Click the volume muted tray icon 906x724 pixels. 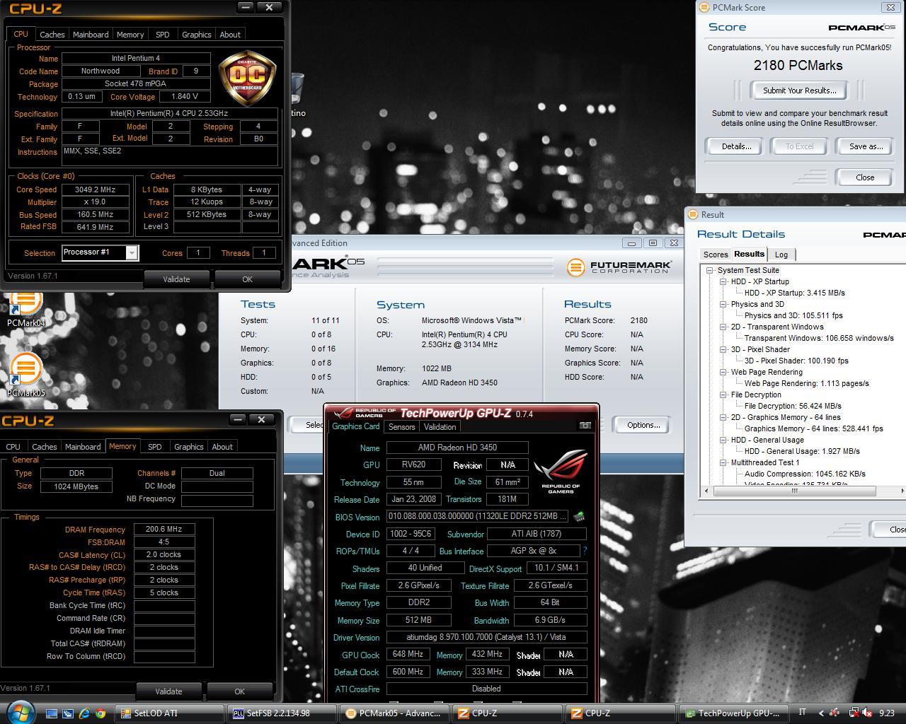(x=867, y=713)
